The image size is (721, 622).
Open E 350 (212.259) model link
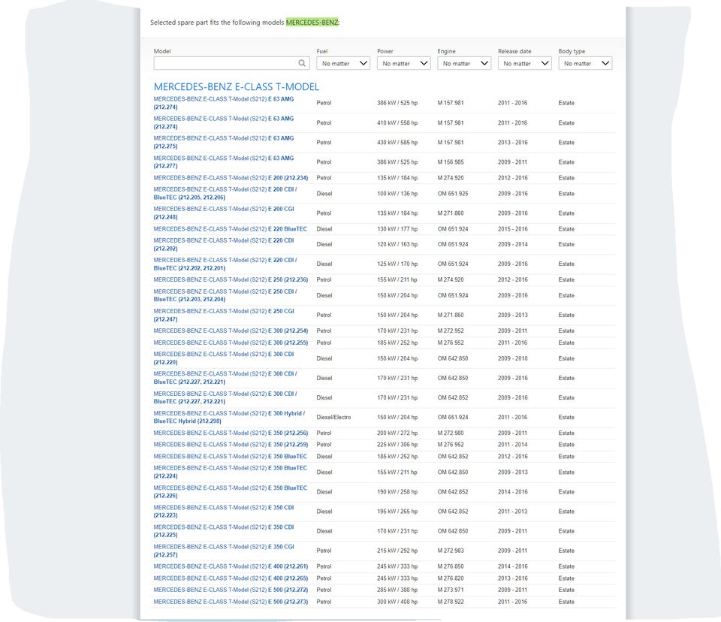[231, 445]
